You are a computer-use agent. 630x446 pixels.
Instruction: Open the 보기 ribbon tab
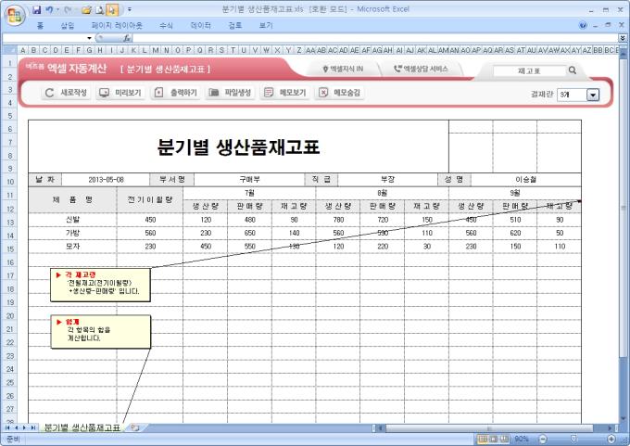[x=266, y=25]
